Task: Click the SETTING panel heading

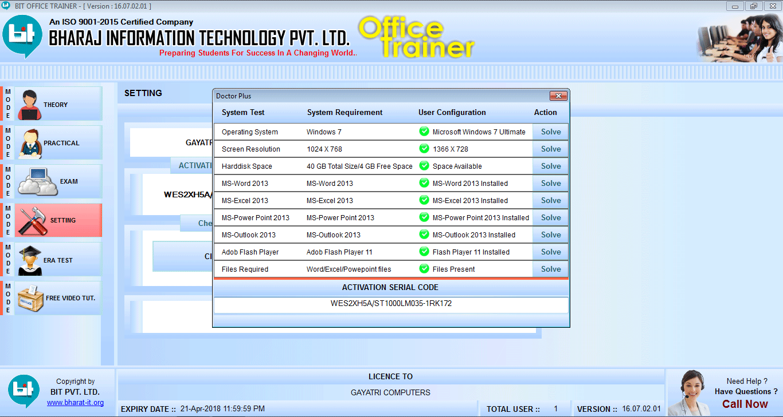Action: pos(143,93)
